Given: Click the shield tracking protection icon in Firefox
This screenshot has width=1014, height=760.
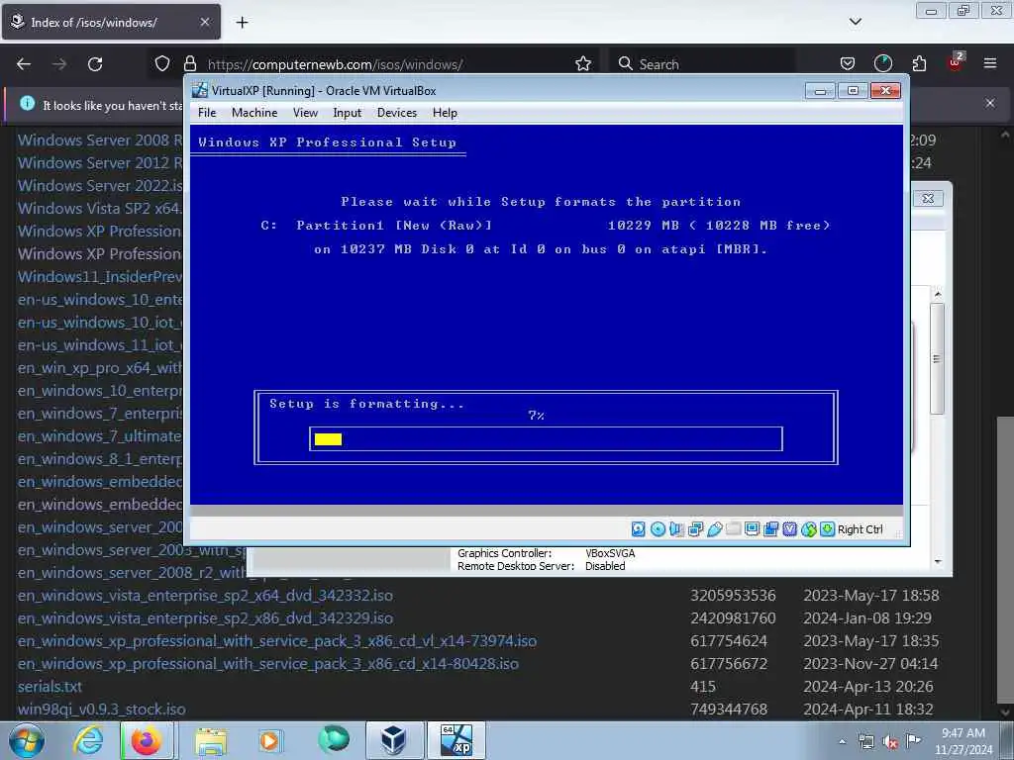Looking at the screenshot, I should click(162, 64).
